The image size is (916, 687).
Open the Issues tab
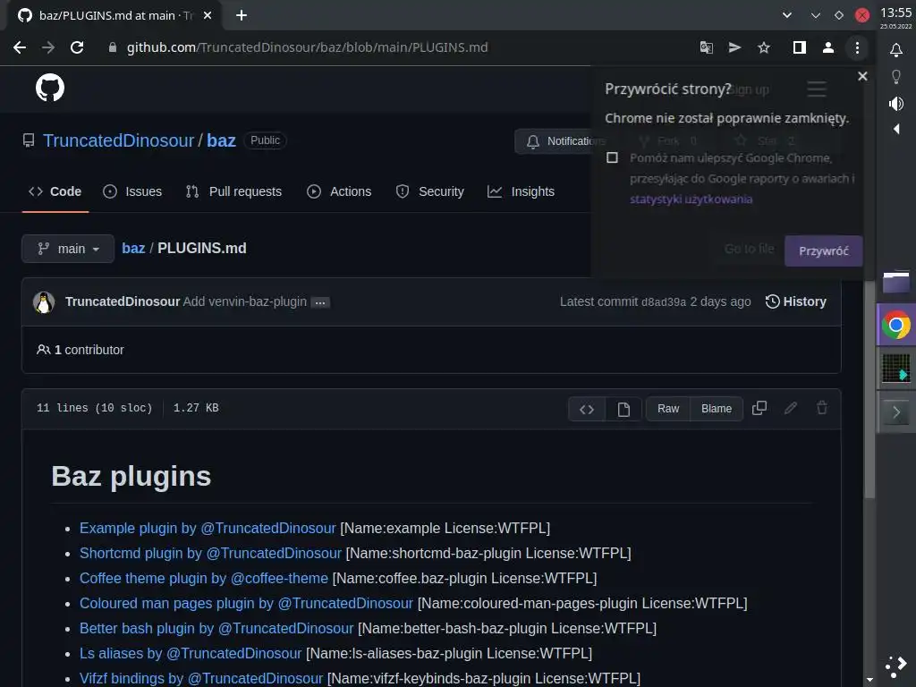tap(132, 191)
